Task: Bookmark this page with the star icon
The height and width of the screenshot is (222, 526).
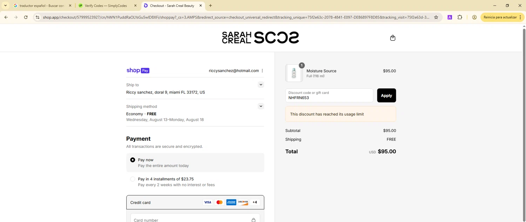Action: 436,17
